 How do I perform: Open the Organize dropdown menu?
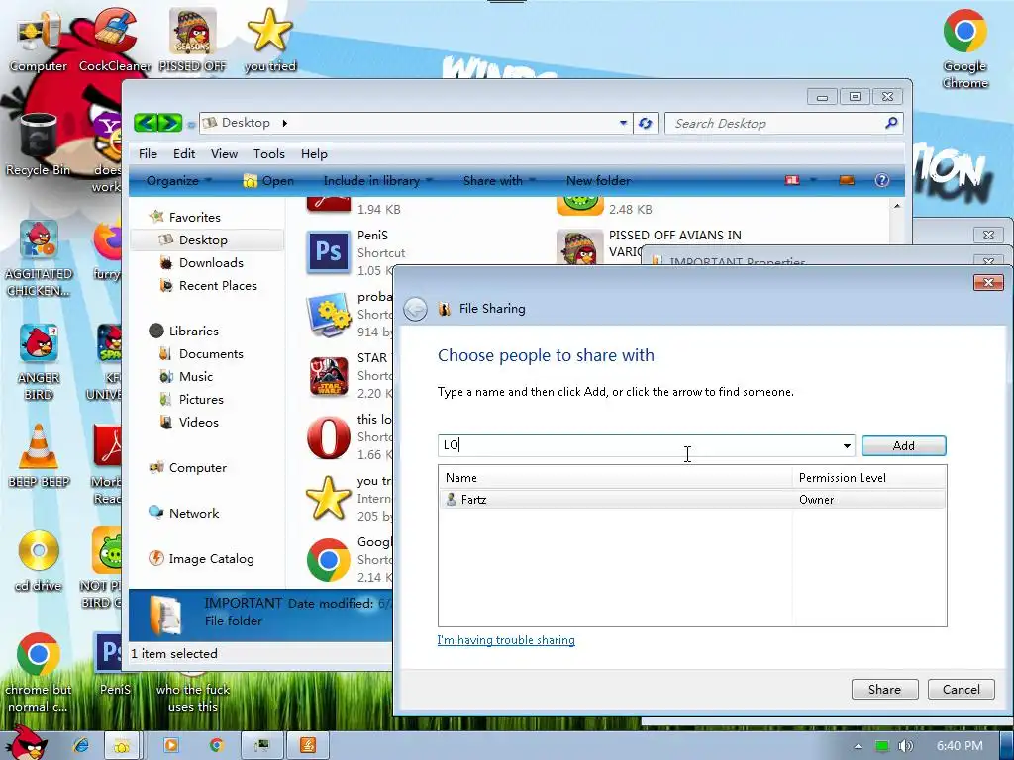pos(178,181)
